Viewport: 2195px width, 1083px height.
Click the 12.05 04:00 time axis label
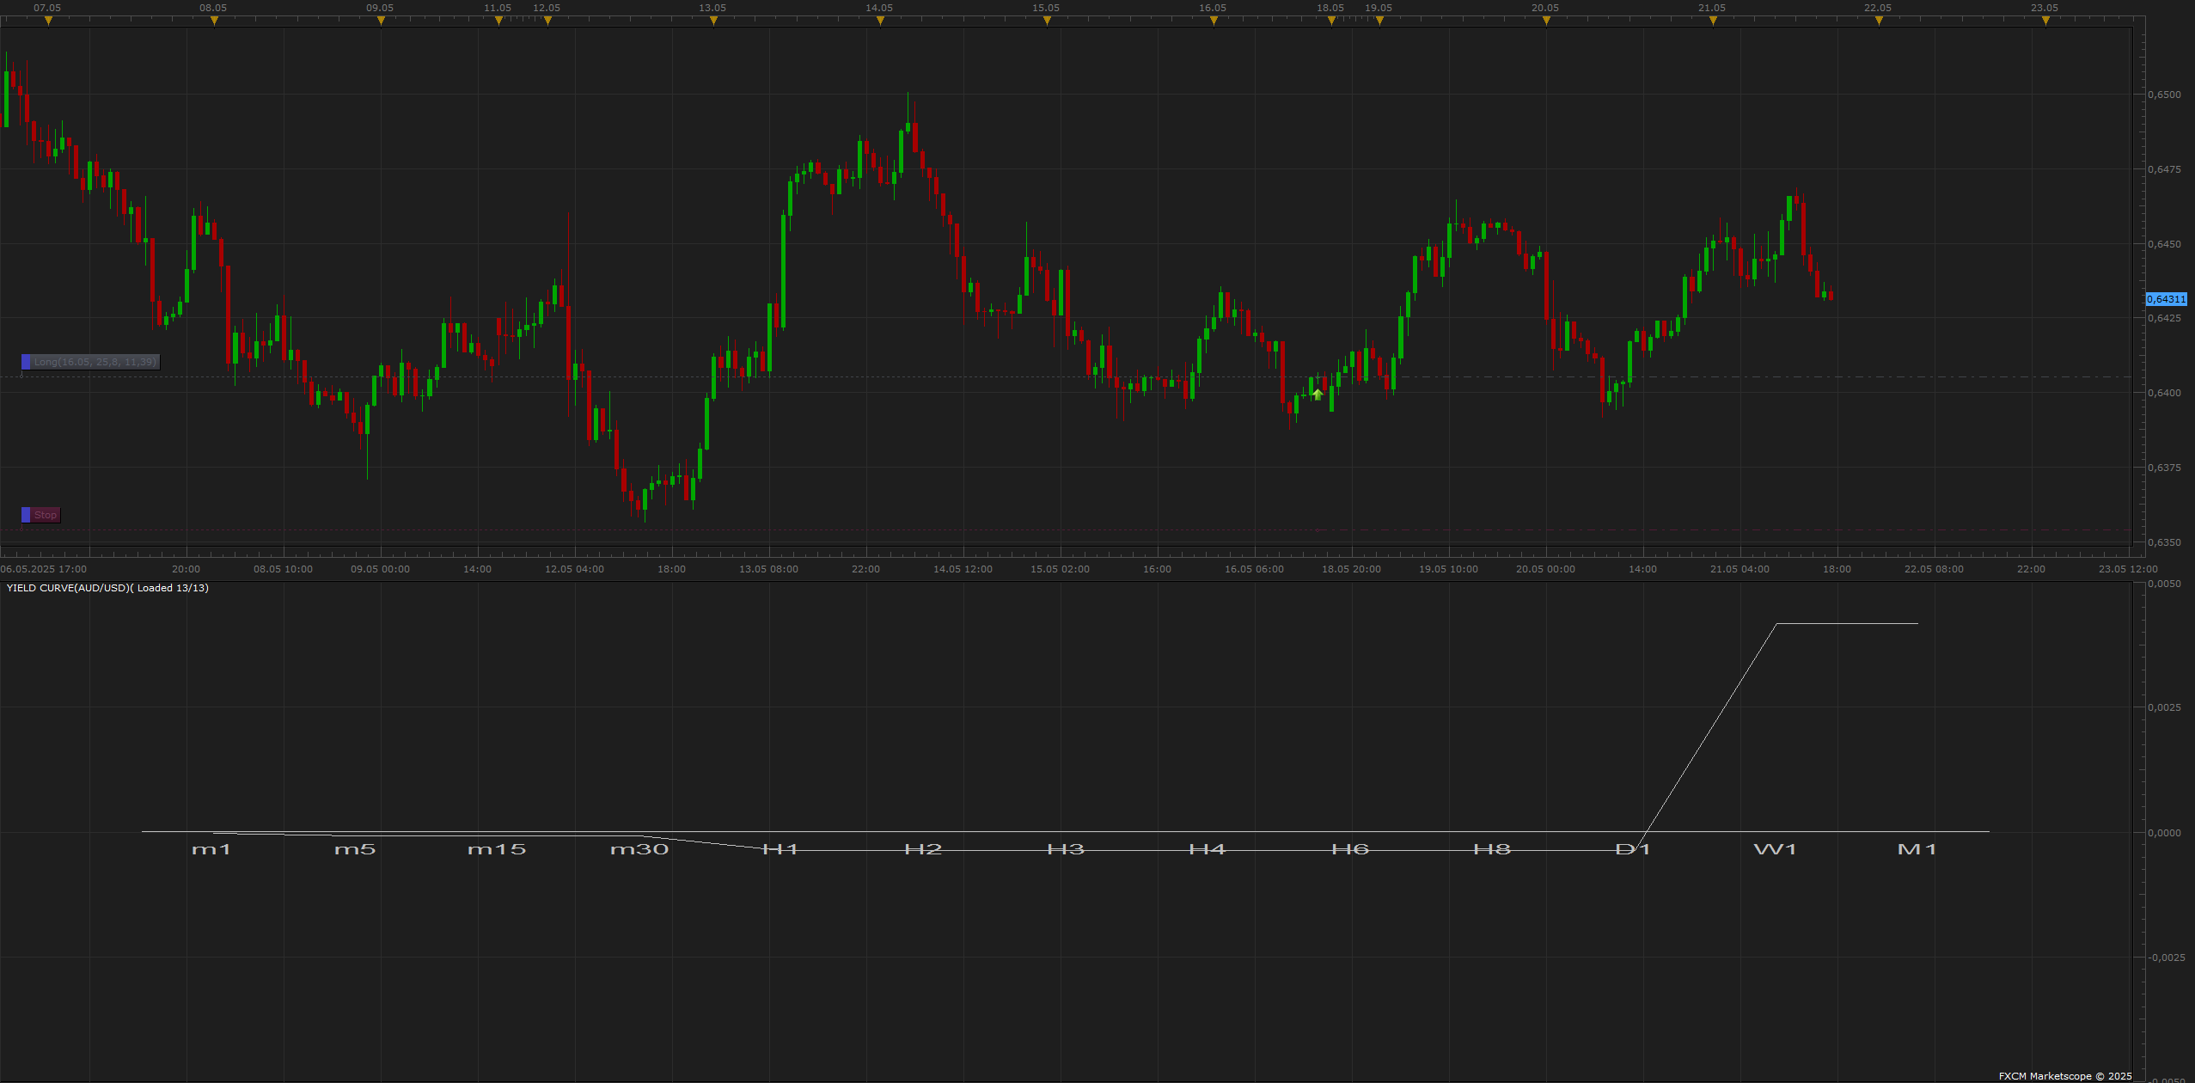pyautogui.click(x=575, y=569)
